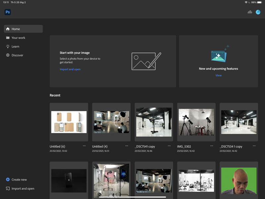Open cloud sync status icon
Viewport: 265px width, 199px height.
coord(250,12)
